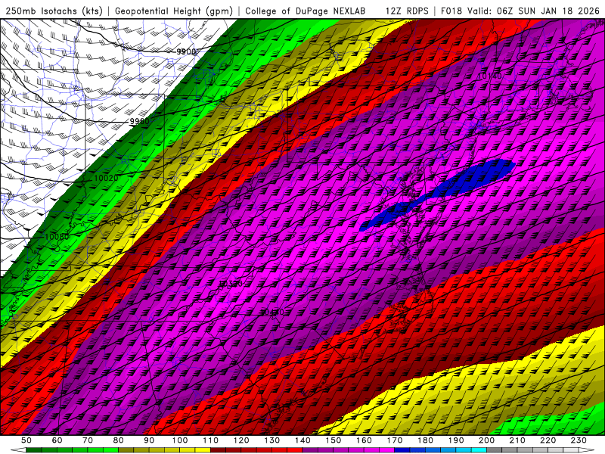Select the bright red legend swatch between 130 and 140
Screen dimensions: 605x454
click(295, 450)
